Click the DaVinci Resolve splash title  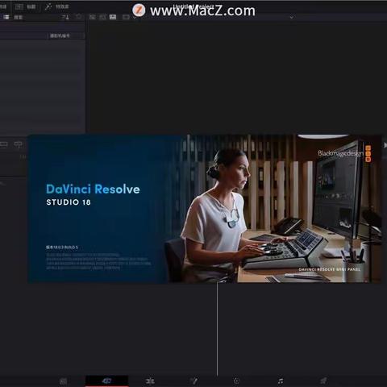pos(93,189)
